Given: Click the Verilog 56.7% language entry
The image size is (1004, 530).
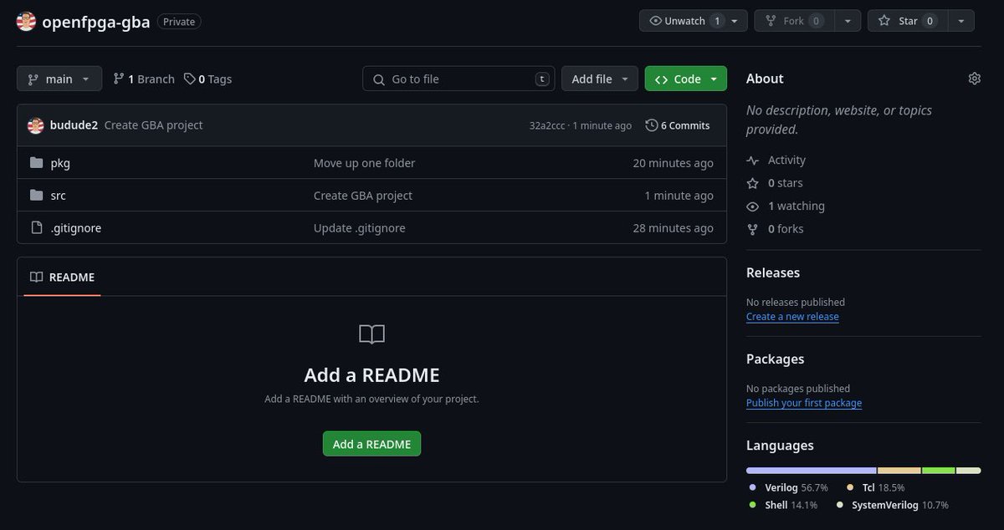Looking at the screenshot, I should tap(789, 487).
